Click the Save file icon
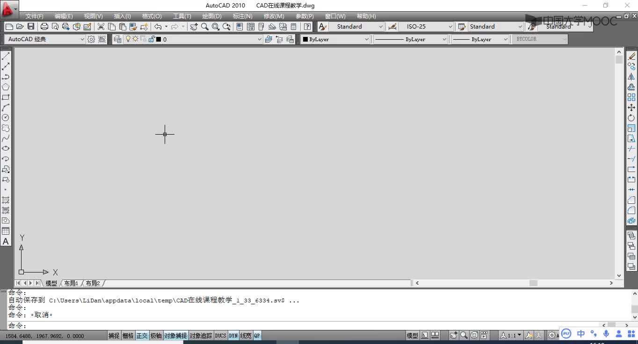Image resolution: width=638 pixels, height=344 pixels. pos(31,27)
